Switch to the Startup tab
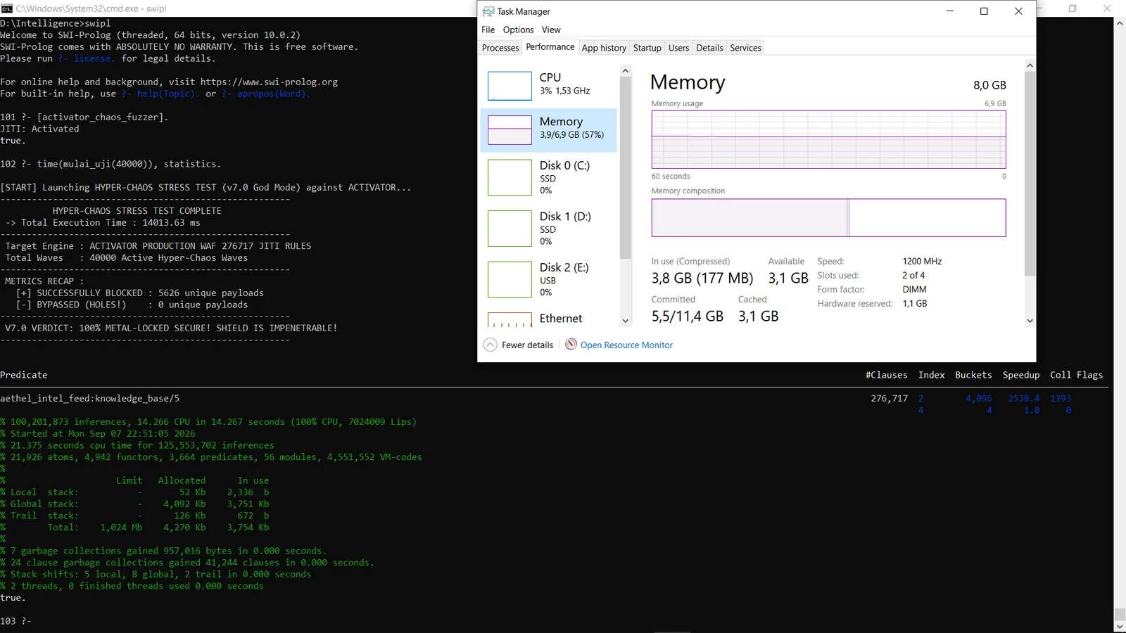 (647, 48)
